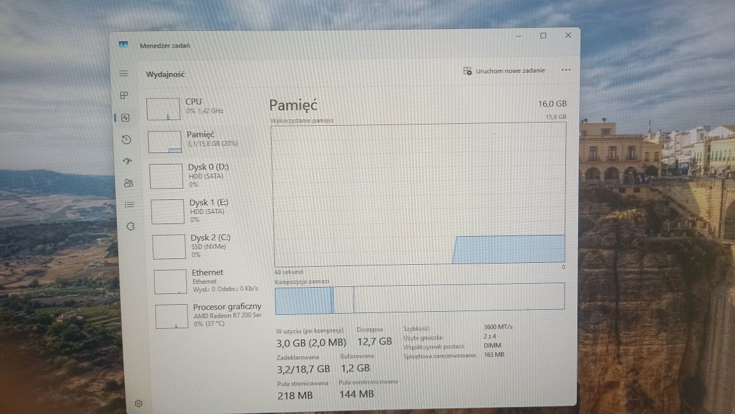Select Dysk 1 (E:) item
This screenshot has width=735, height=414.
(x=207, y=211)
